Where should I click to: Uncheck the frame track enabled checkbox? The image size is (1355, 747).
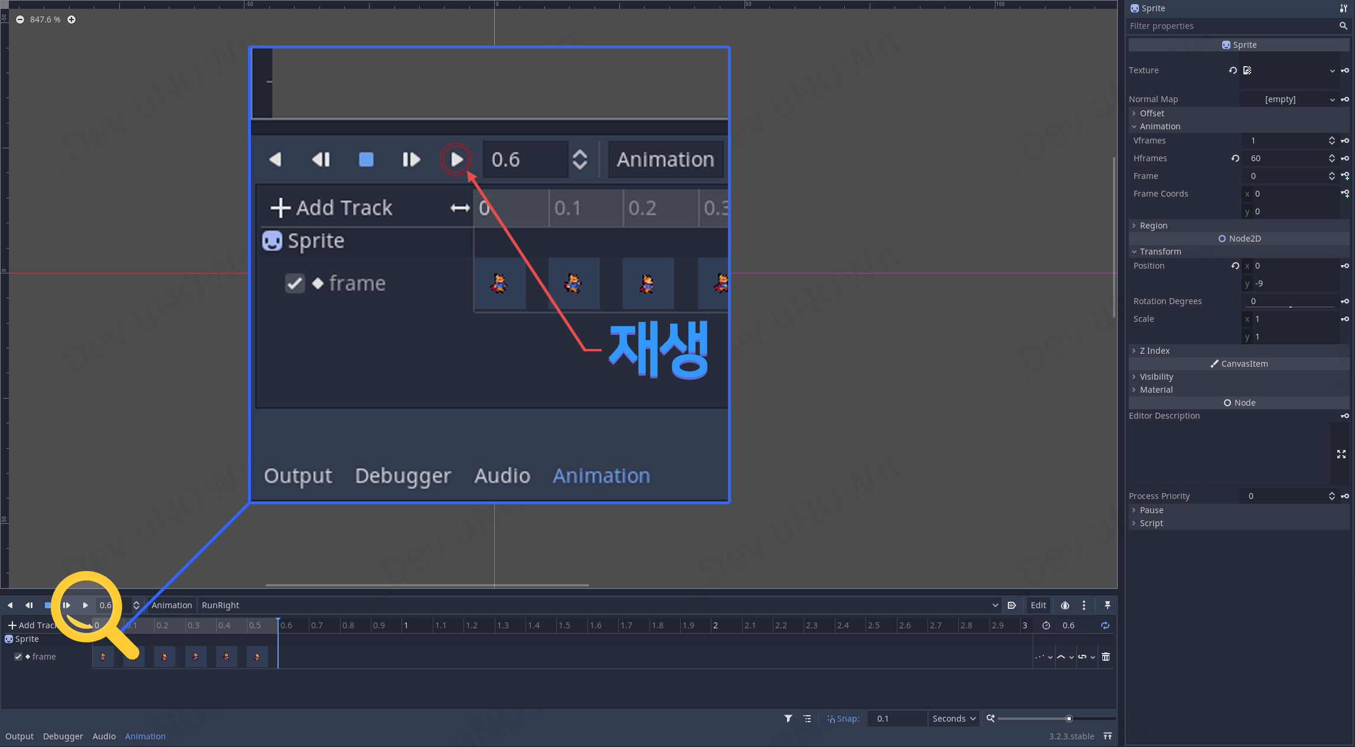[x=18, y=657]
